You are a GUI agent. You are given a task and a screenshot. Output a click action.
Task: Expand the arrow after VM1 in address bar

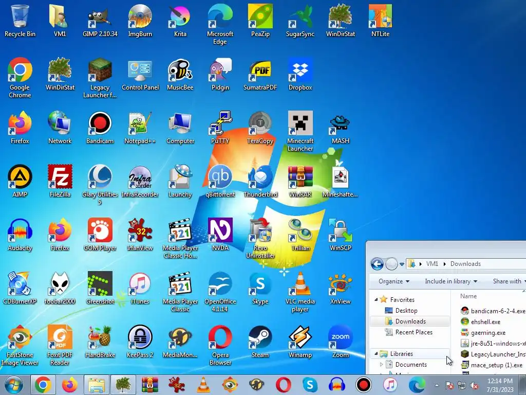coord(445,264)
